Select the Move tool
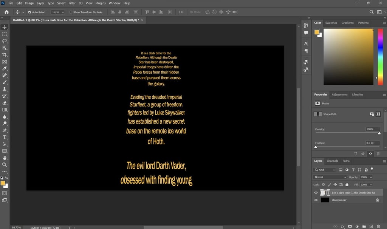The width and height of the screenshot is (387, 229). pos(5,27)
